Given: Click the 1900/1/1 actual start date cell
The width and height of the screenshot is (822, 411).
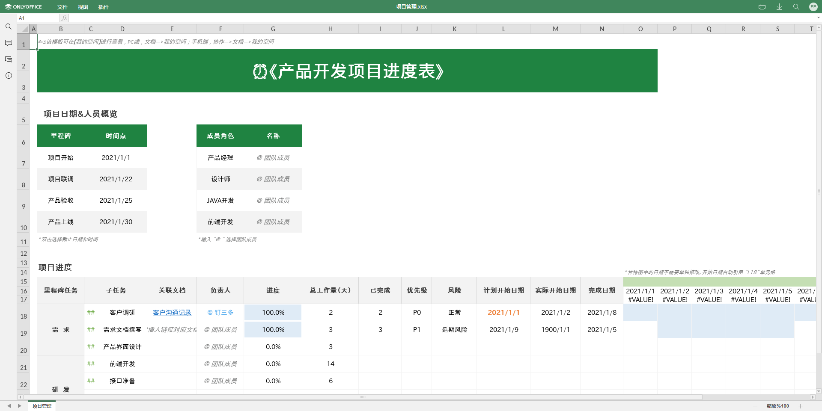Looking at the screenshot, I should 555,330.
